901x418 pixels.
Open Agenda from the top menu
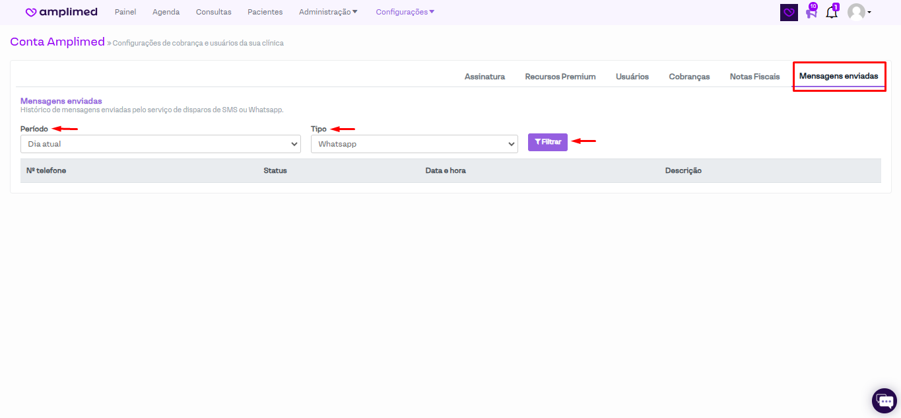click(x=166, y=12)
